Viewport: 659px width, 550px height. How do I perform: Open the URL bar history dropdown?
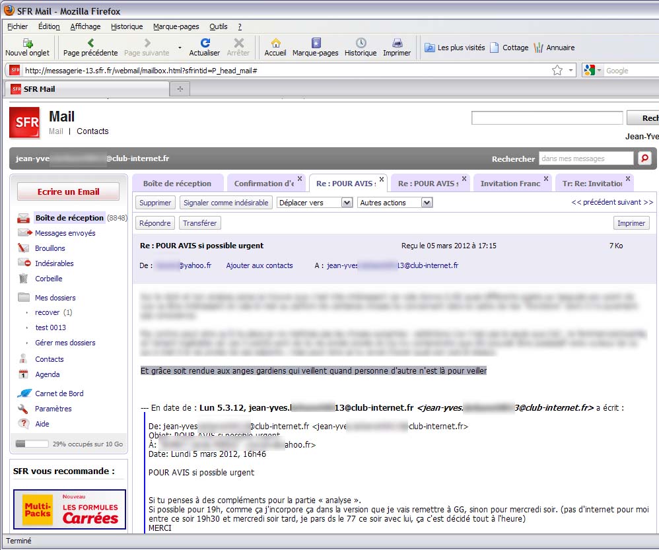click(571, 70)
